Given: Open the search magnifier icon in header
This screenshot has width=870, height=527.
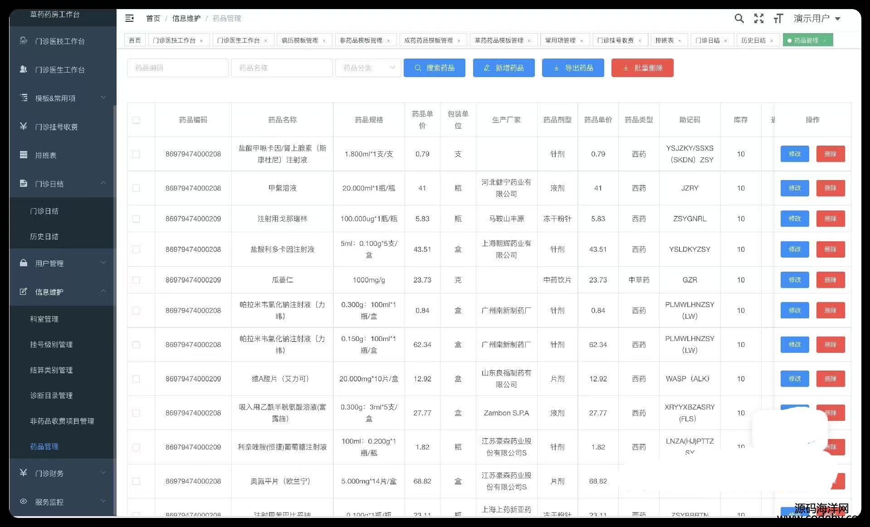Looking at the screenshot, I should [739, 18].
